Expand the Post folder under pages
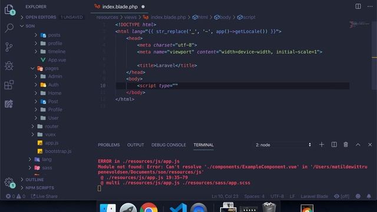377x212 pixels. pyautogui.click(x=53, y=101)
